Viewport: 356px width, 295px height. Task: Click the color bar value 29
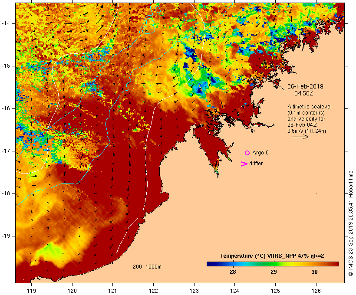point(274,272)
